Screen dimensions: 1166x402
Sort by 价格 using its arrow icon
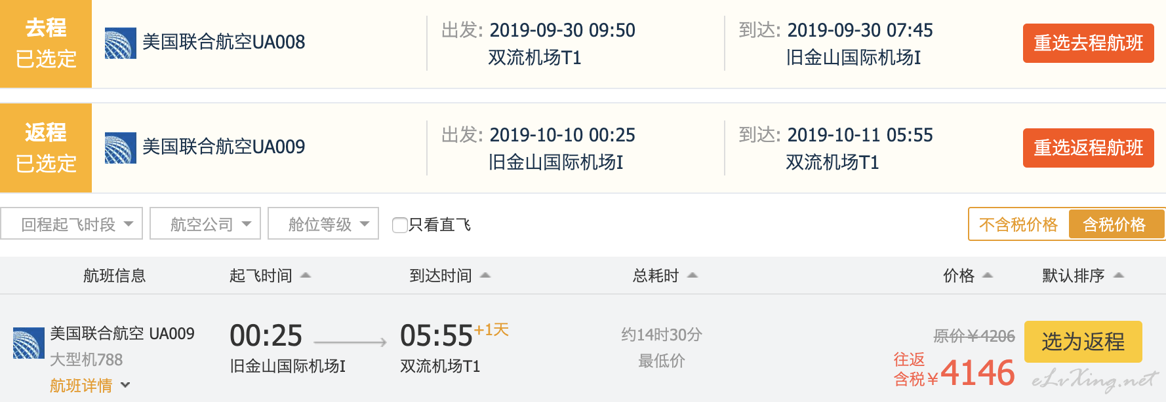pos(988,276)
